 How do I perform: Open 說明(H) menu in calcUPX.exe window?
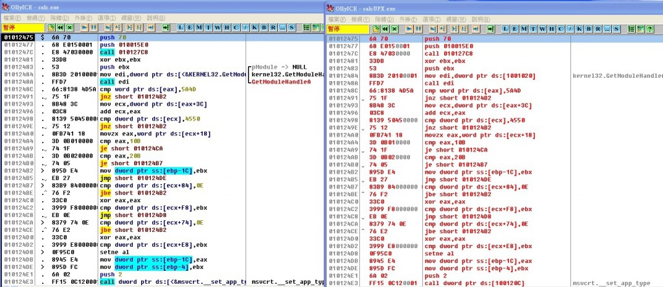tap(481, 19)
